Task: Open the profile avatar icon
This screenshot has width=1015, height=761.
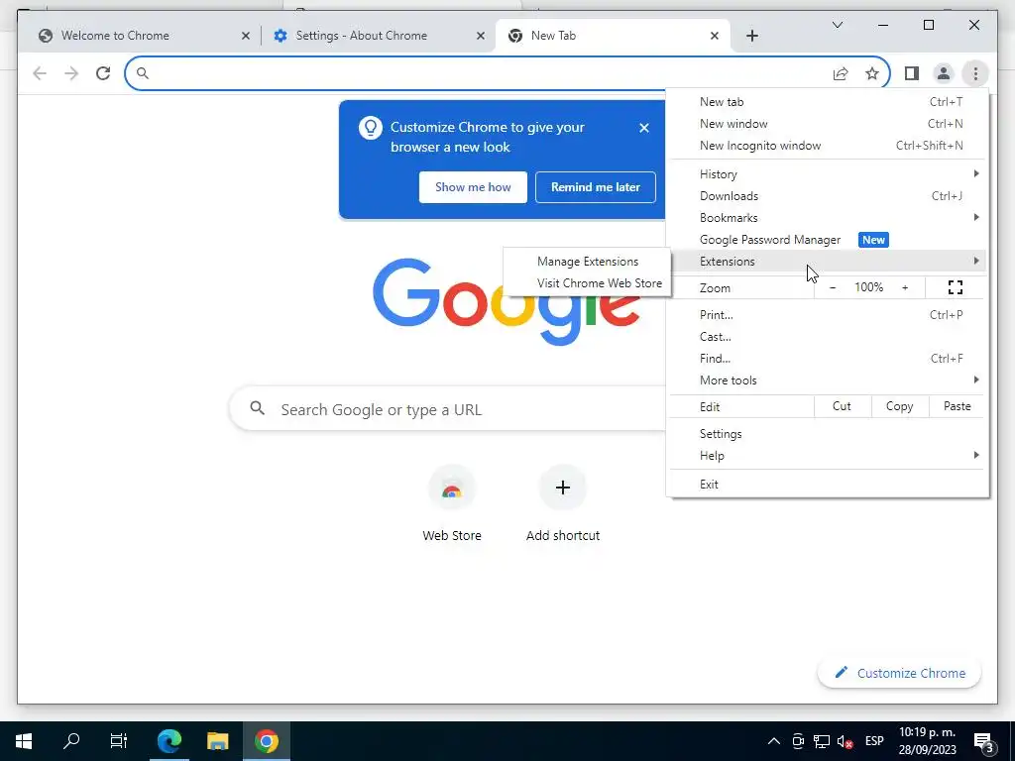Action: coord(944,73)
